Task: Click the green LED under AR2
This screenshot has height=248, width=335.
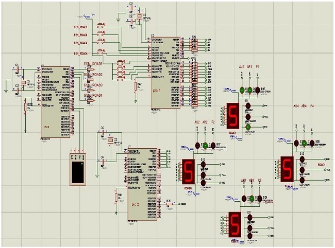Action: click(x=205, y=146)
